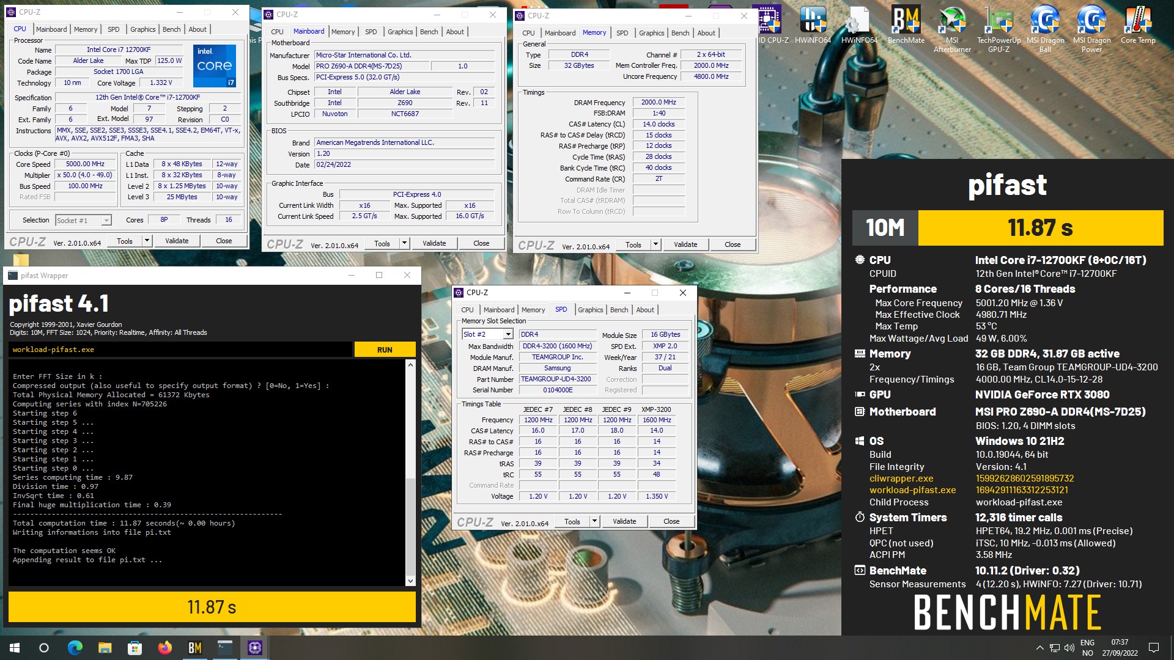1174x660 pixels.
Task: Open the notification center icon
Action: tap(1154, 648)
